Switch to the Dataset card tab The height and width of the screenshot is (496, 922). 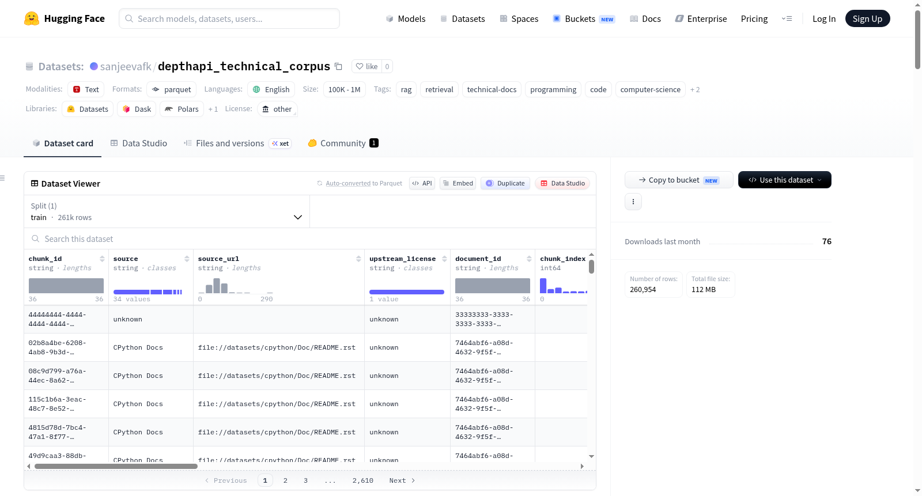coord(62,143)
